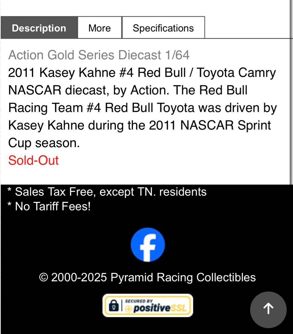Open the More tab
293x334 pixels.
coord(100,28)
